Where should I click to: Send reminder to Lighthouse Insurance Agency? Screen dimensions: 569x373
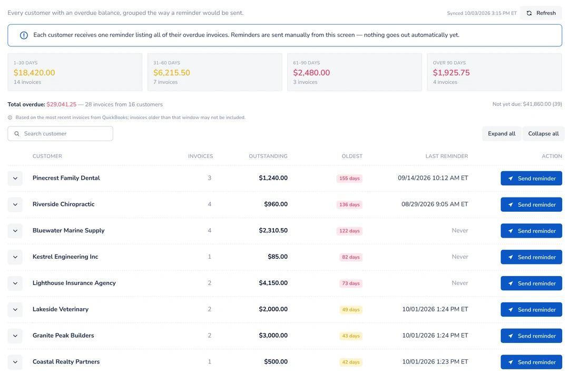531,283
